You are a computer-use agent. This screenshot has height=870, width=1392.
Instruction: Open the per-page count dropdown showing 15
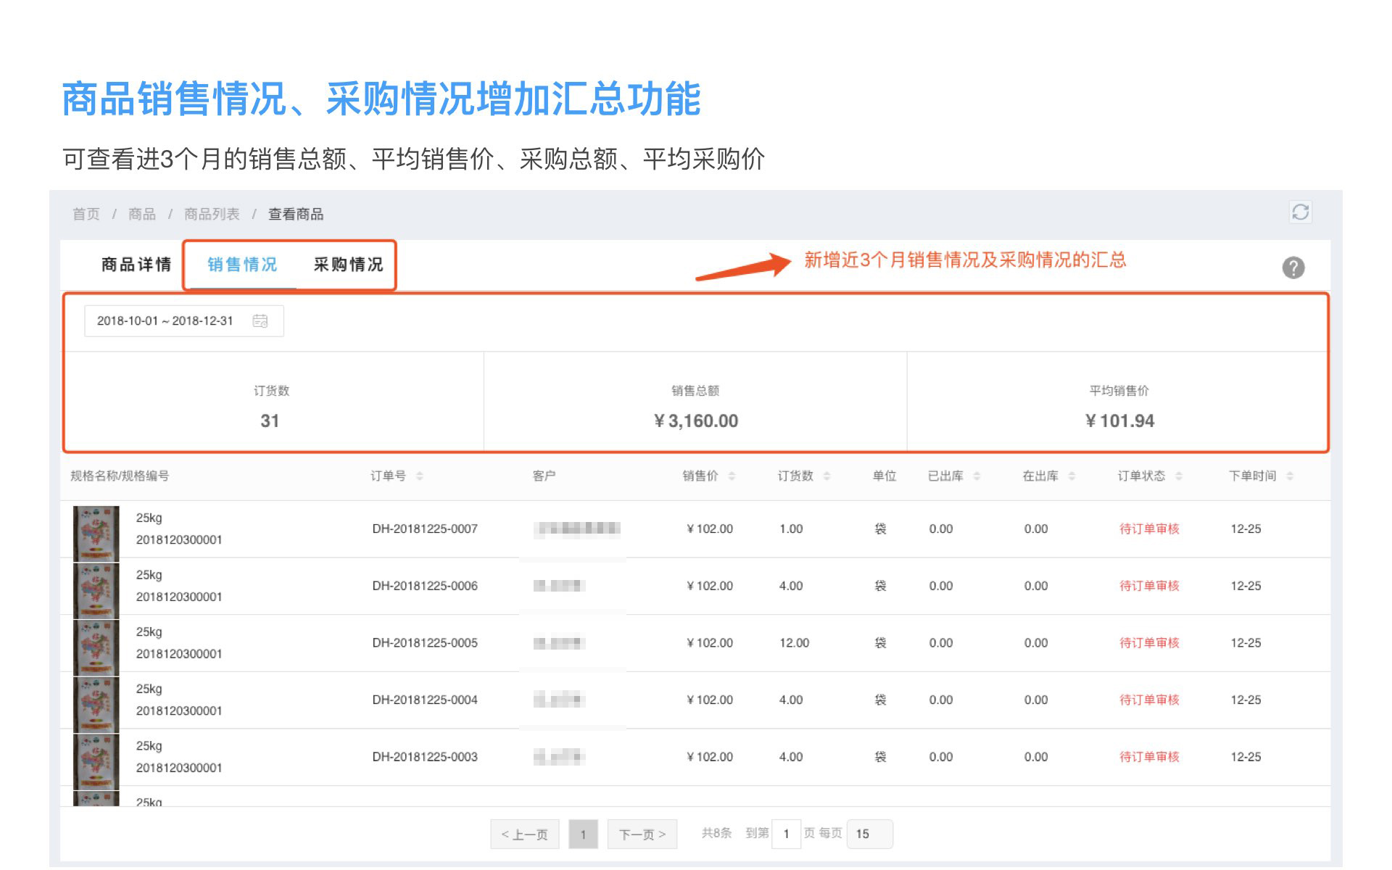pyautogui.click(x=869, y=834)
